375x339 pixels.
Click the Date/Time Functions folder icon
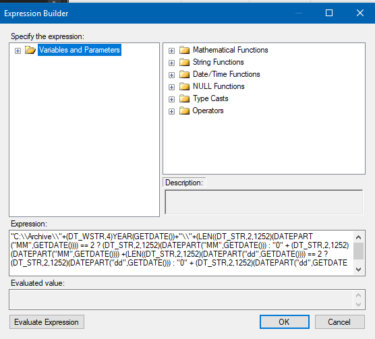pyautogui.click(x=184, y=74)
